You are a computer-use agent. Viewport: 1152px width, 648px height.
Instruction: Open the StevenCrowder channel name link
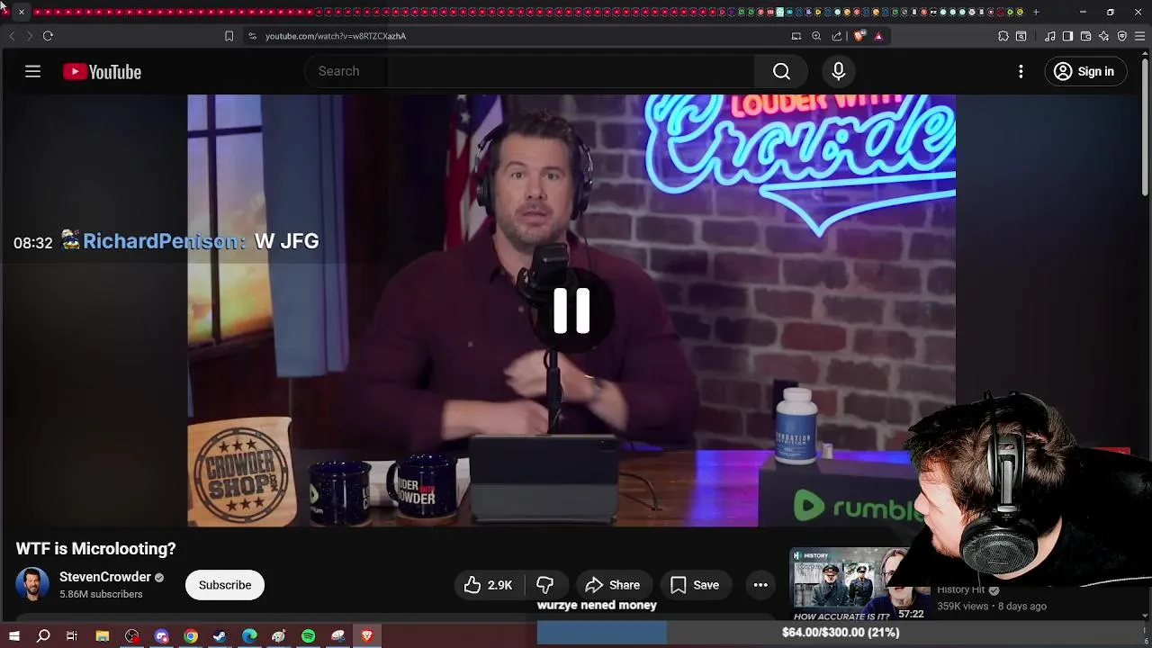tap(105, 577)
